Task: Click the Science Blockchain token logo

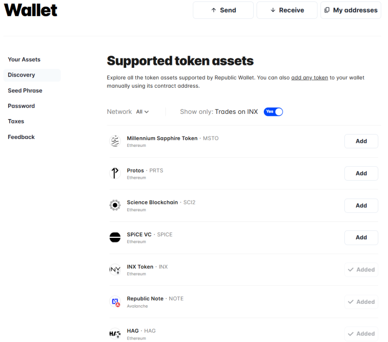Action: coord(115,205)
